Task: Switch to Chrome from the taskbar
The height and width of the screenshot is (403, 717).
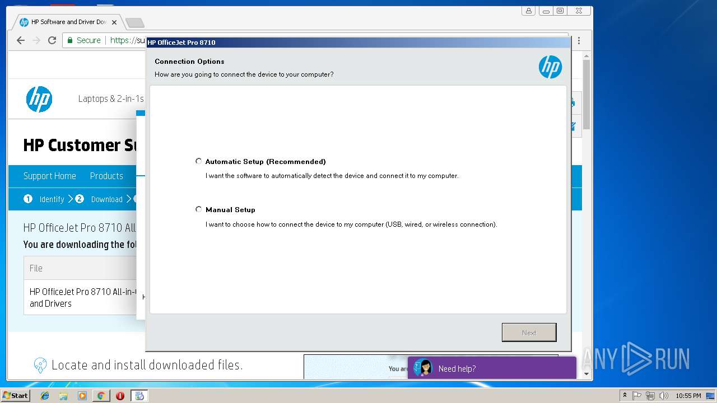Action: point(101,396)
